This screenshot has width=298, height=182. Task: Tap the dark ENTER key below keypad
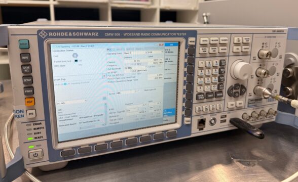[x=219, y=95]
